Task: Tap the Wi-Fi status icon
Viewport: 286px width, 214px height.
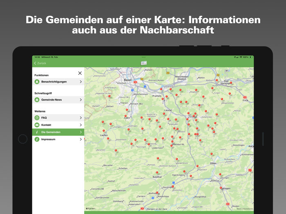Action: click(x=241, y=57)
